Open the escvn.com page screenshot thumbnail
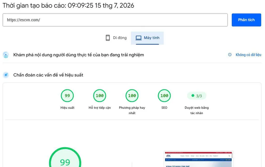 click(198, 159)
